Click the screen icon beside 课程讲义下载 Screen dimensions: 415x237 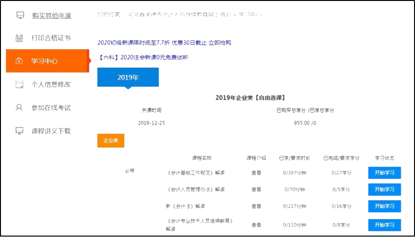click(x=19, y=131)
